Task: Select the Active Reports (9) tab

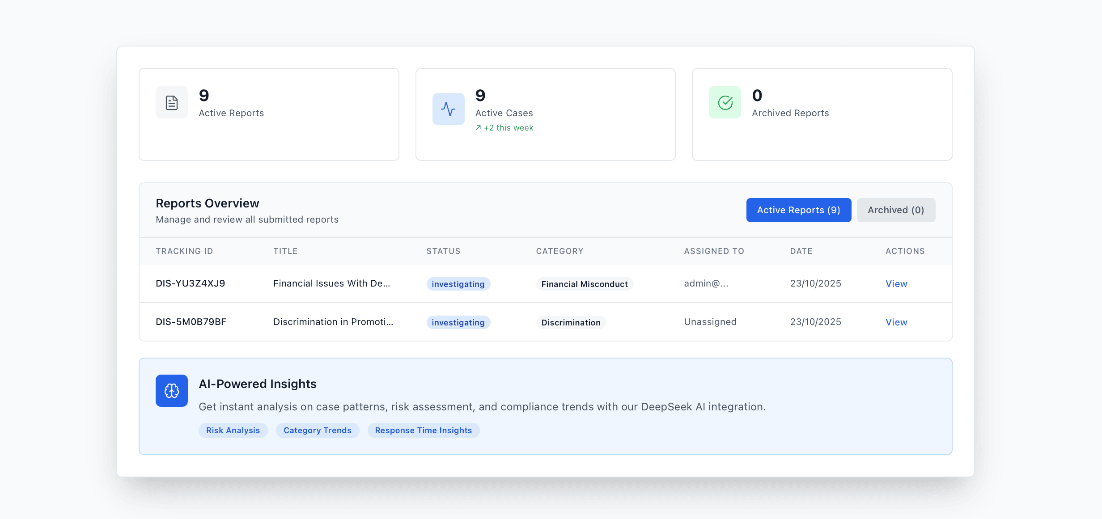Action: pos(798,210)
